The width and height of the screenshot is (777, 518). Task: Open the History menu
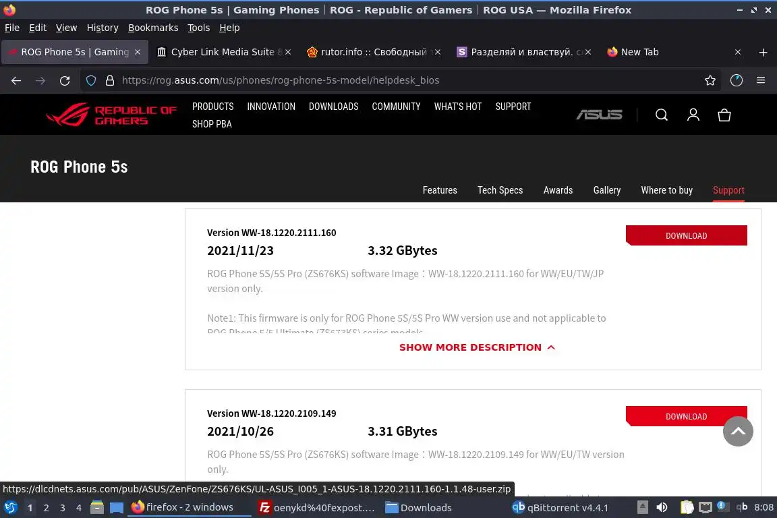[x=103, y=28]
